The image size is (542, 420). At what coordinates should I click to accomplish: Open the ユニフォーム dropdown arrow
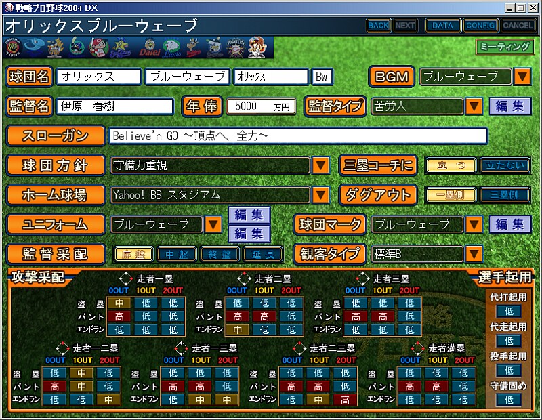pos(213,225)
